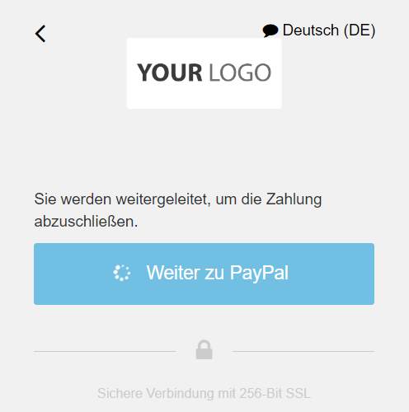This screenshot has height=412, width=409.
Task: Click the divider line left of padlock
Action: point(105,351)
